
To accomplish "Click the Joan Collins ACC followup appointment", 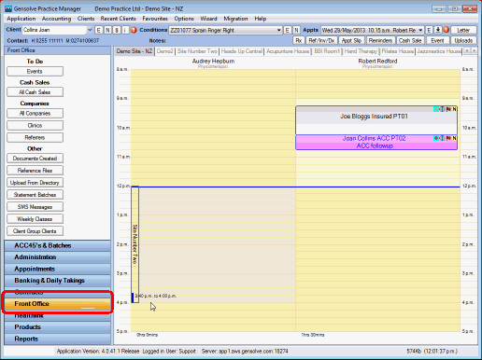I will tap(376, 142).
